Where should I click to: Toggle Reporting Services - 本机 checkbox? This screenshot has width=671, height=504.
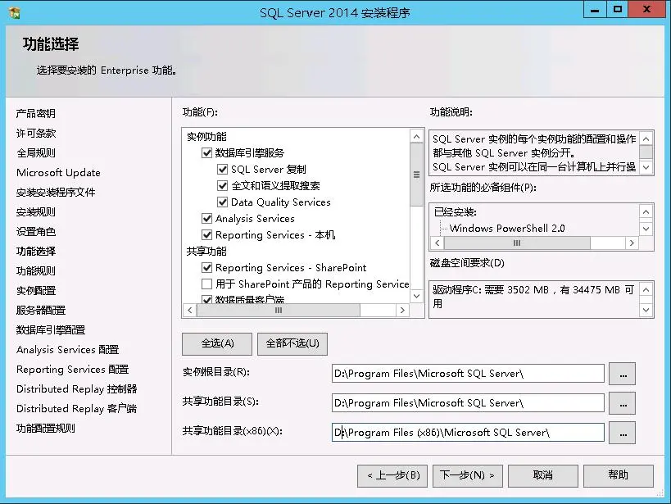206,234
